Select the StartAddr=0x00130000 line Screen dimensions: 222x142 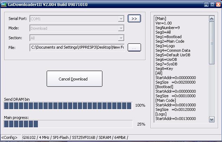point(176,119)
